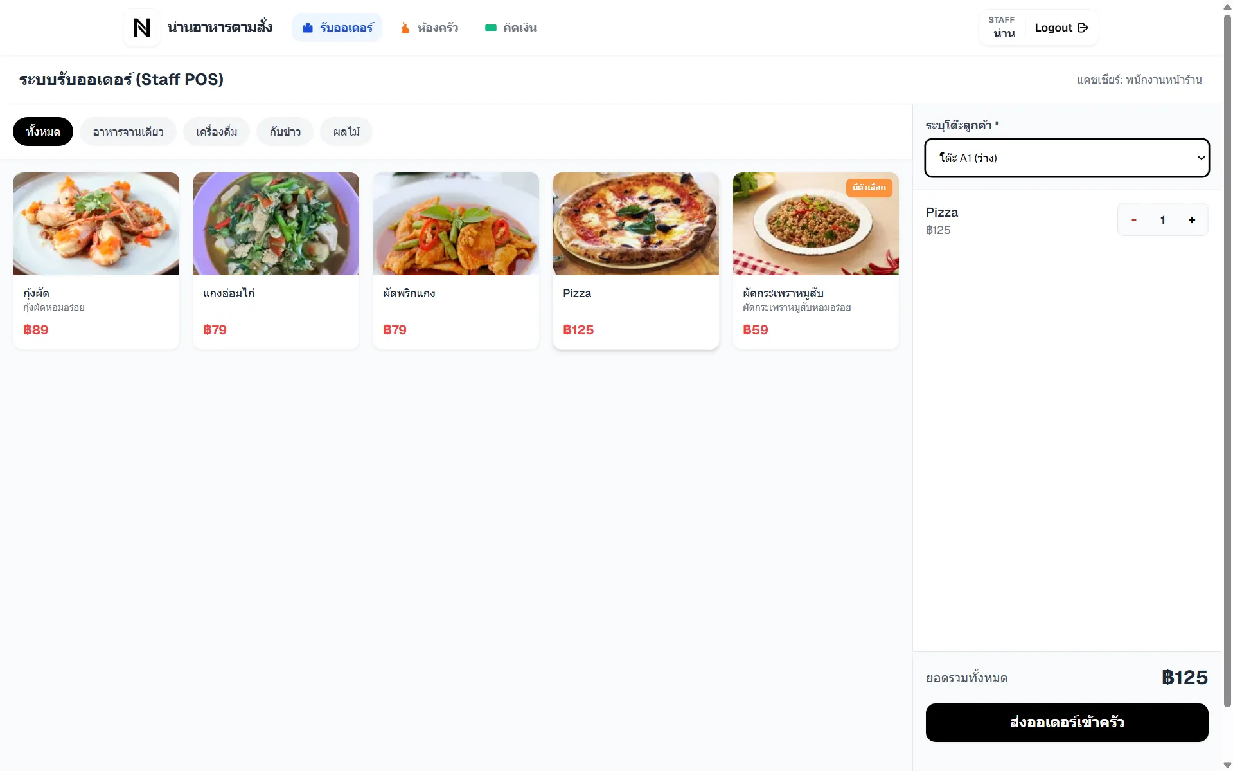Select the Pizza menu card
The image size is (1233, 771).
636,260
